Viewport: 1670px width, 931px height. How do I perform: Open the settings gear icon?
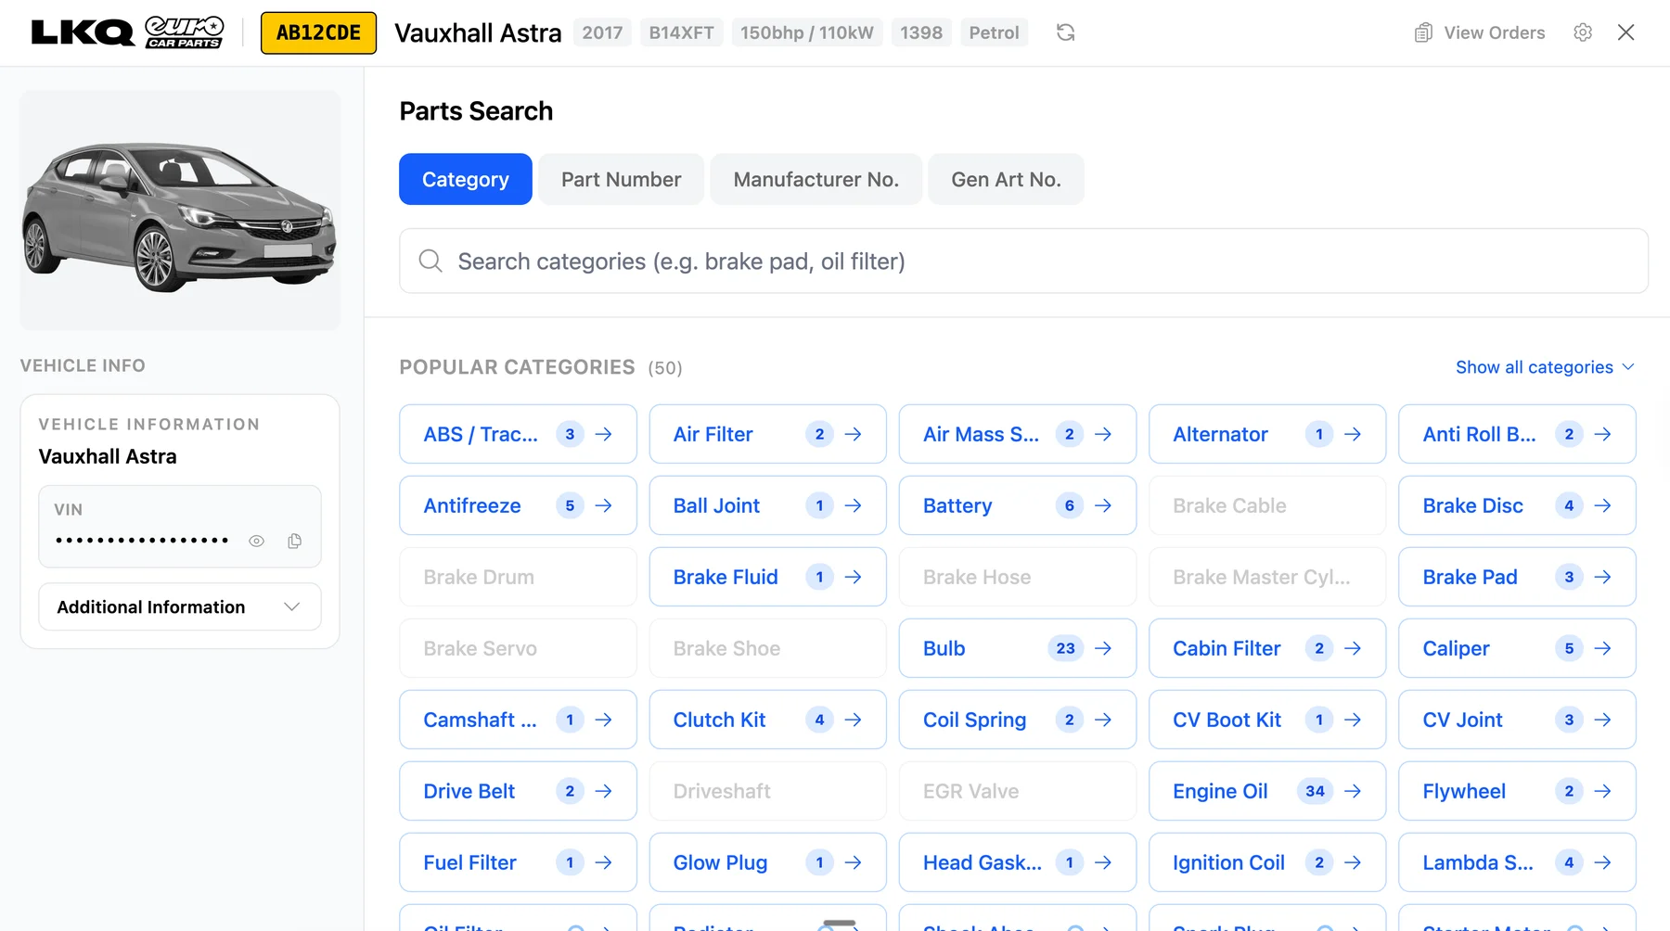[1583, 32]
